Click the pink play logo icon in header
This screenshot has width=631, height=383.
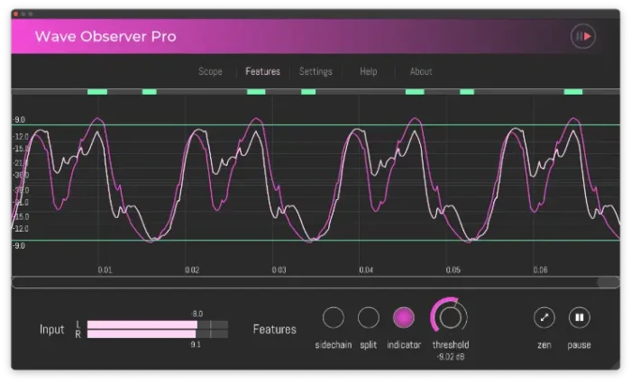click(x=583, y=36)
